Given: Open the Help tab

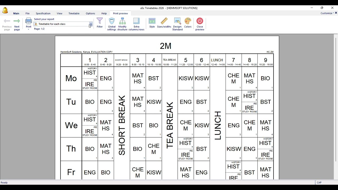Looking at the screenshot, I should 104,13.
